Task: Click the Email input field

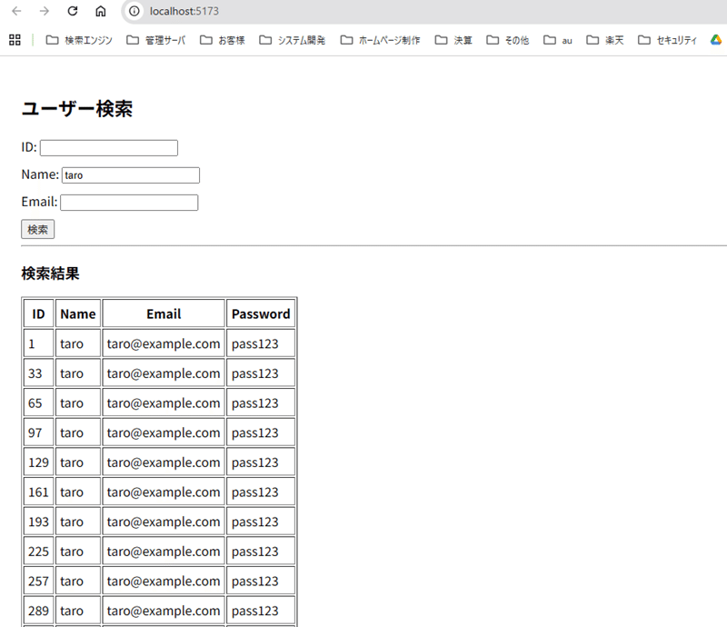Action: point(128,202)
